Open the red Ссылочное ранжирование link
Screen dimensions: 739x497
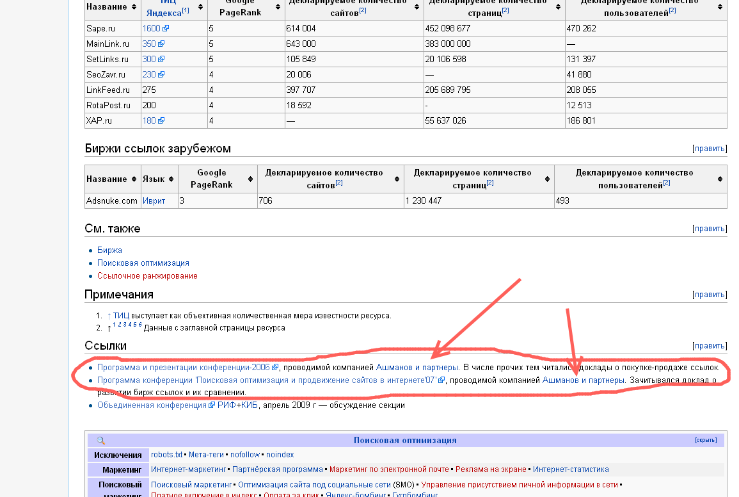(x=147, y=276)
